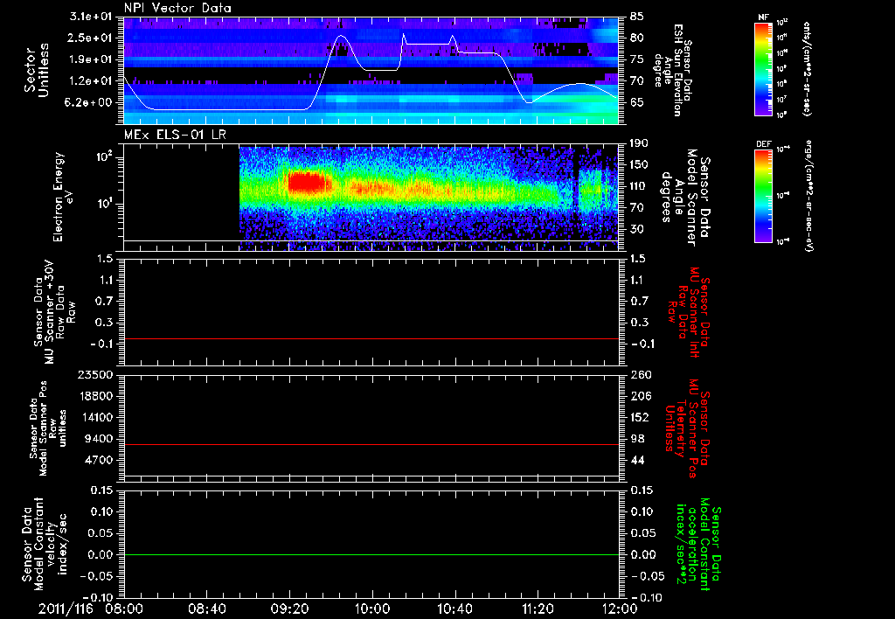Click the 75 degree elevation tick label

click(x=637, y=59)
